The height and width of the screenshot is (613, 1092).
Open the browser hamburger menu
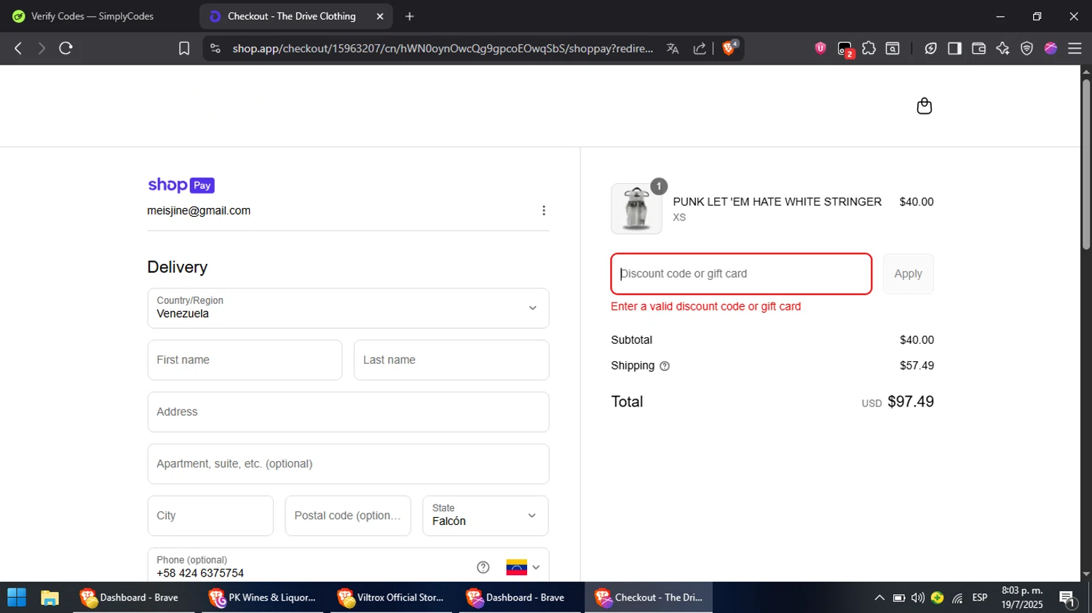1075,48
